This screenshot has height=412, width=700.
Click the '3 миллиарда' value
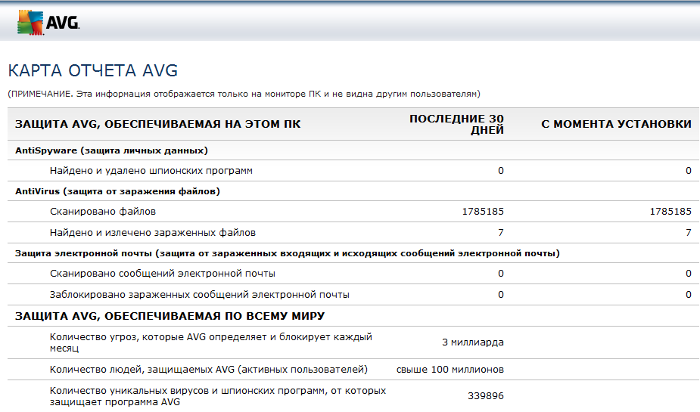point(473,342)
